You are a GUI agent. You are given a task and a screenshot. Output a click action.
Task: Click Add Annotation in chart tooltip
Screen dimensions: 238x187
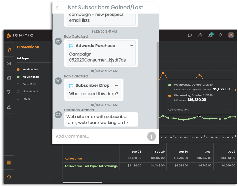click(178, 110)
